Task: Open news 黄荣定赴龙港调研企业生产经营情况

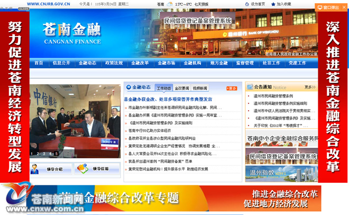Action: click(x=174, y=146)
